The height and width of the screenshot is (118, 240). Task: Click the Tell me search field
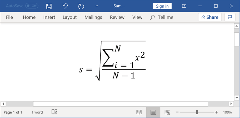[x=165, y=17]
